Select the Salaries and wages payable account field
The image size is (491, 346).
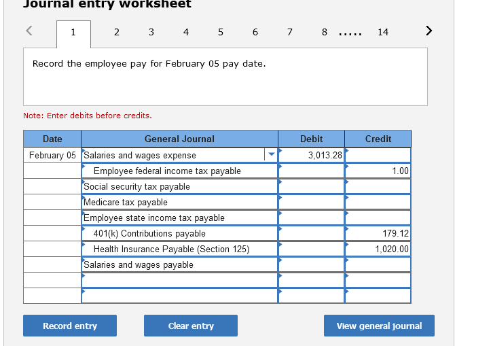[x=179, y=265]
